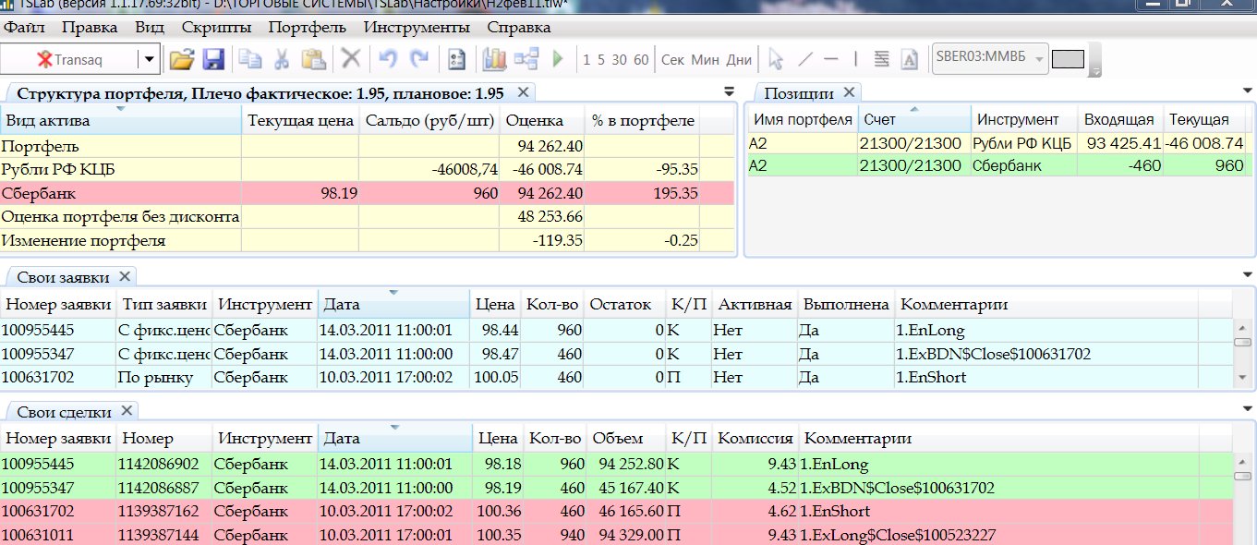Click the scissors cut icon
The image size is (1257, 545).
[x=282, y=60]
